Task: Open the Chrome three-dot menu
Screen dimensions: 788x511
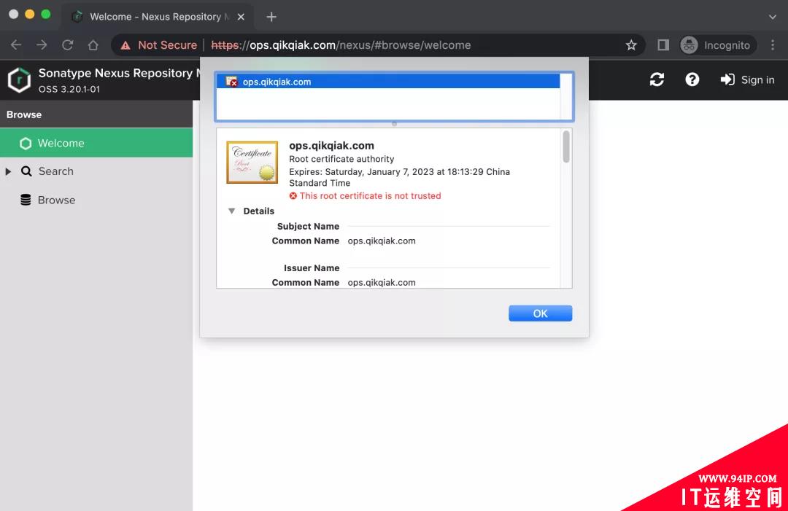Action: coord(773,45)
